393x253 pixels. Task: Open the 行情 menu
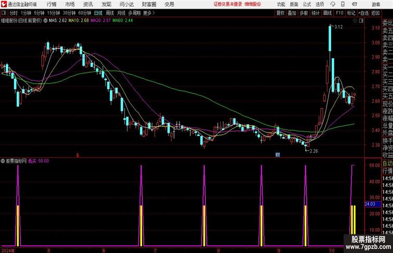(51, 4)
